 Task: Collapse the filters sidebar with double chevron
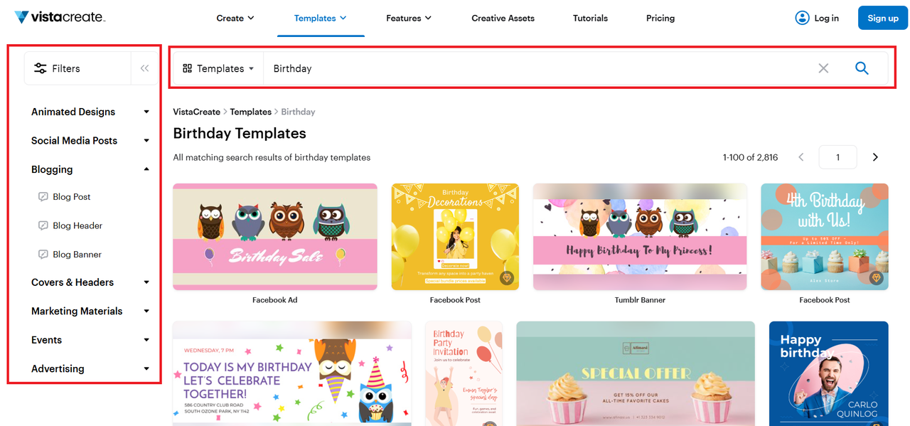tap(144, 68)
